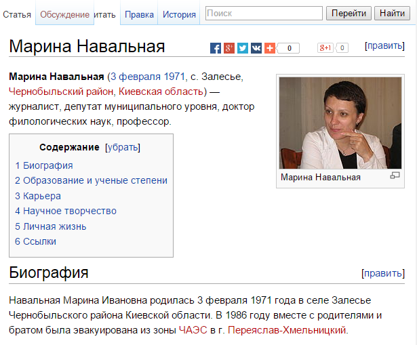This screenshot has height=345, width=417.
Task: Jump to 3 Карьера section
Action: click(38, 196)
